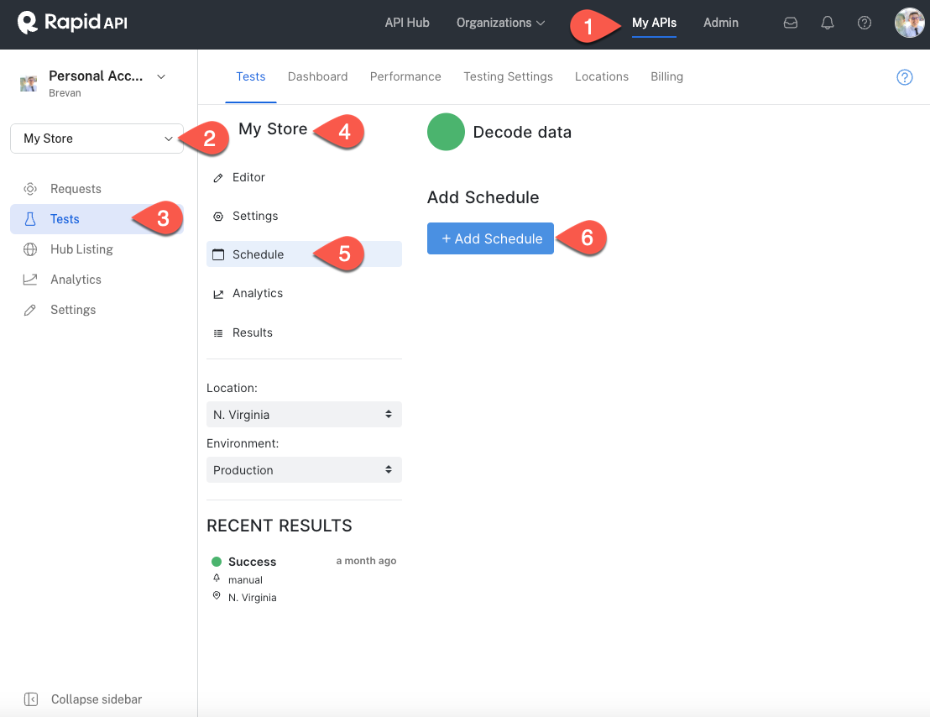Click the Personal Account avatar thumbnail
Viewport: 930px width, 717px height.
[x=29, y=84]
